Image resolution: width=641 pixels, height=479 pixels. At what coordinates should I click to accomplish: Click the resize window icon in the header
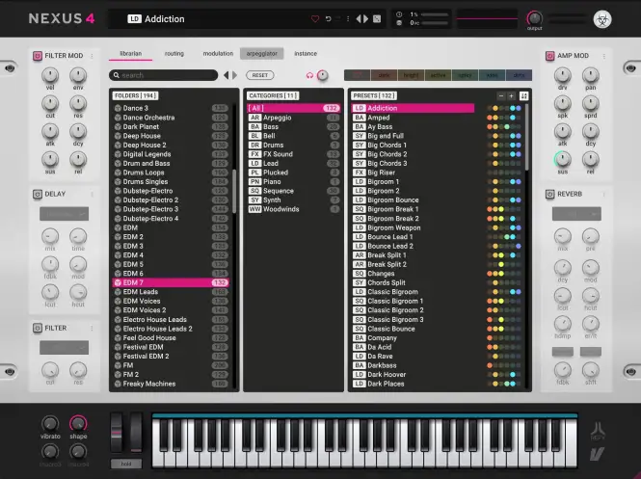377,19
